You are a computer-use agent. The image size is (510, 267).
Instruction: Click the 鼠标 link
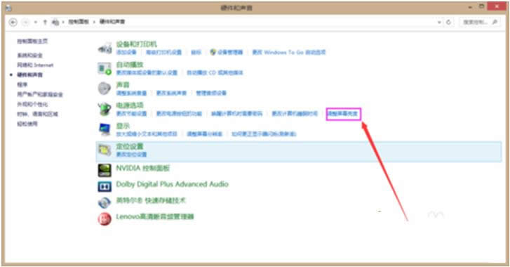point(196,52)
